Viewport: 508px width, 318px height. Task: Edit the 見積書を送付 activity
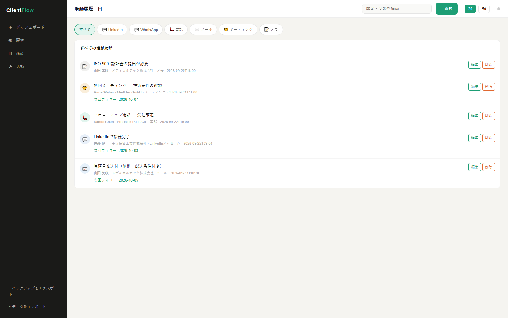click(475, 167)
